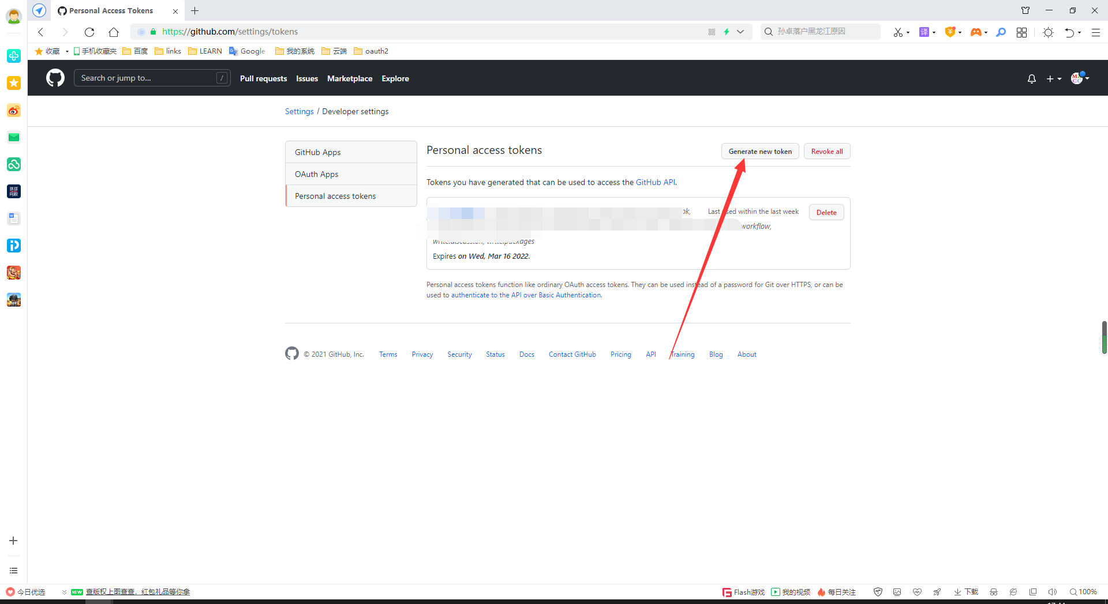This screenshot has height=604, width=1108.
Task: Open the sidebar yellow star favorites icon
Action: point(14,83)
